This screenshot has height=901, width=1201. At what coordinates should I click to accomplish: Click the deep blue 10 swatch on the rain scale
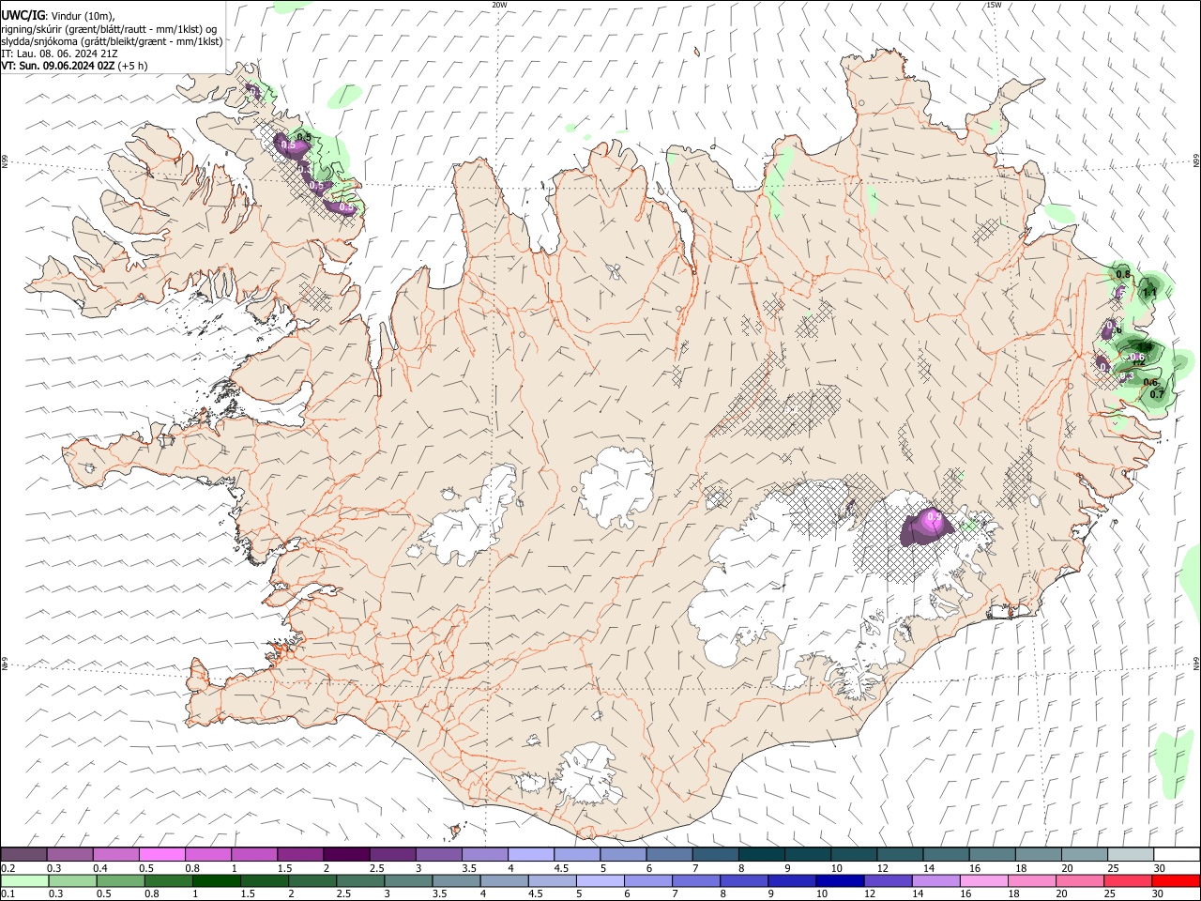[840, 880]
